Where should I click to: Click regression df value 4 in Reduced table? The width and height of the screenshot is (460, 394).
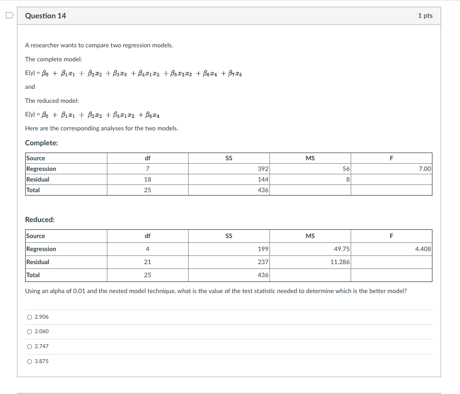coord(148,249)
